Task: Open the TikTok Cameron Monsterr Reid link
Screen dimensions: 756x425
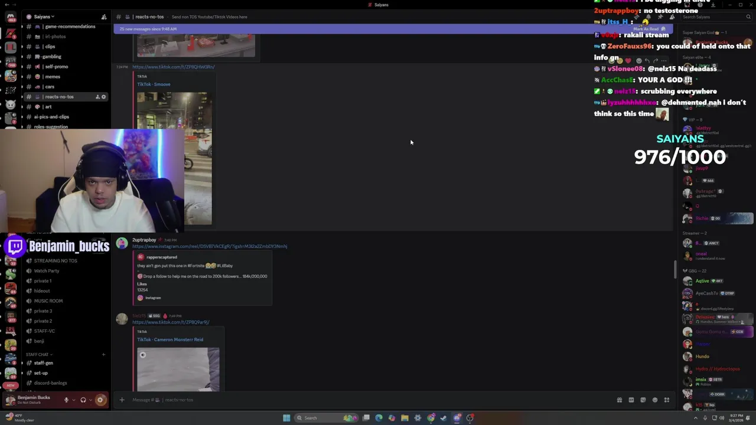Action: click(170, 339)
